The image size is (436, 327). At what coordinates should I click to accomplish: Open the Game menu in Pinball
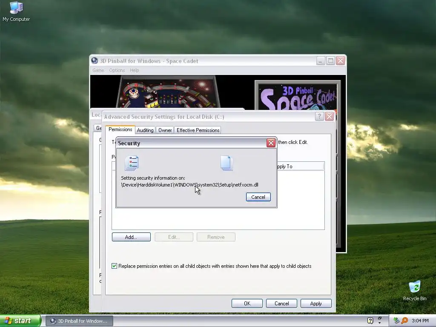tap(98, 70)
